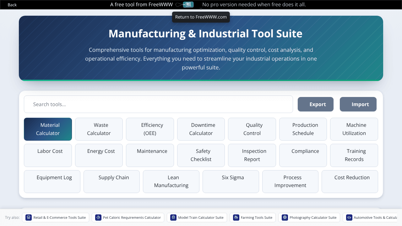Open Retail & E-Commerce Tools Suite link
This screenshot has height=226, width=402.
pyautogui.click(x=56, y=218)
